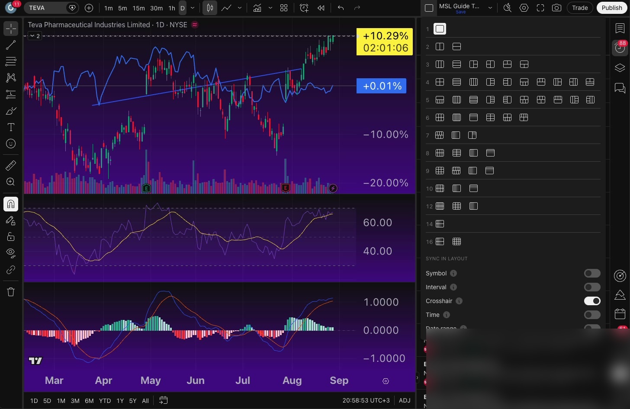Viewport: 630px width, 409px height.
Task: Start bar replay mode
Action: coord(321,8)
